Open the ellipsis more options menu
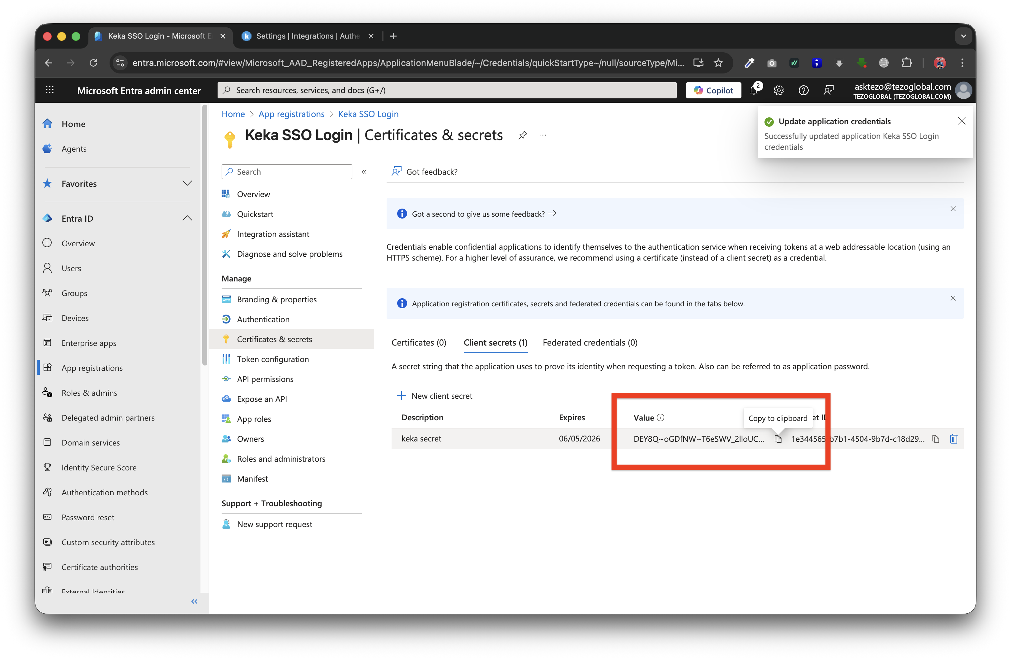The height and width of the screenshot is (660, 1011). tap(543, 135)
